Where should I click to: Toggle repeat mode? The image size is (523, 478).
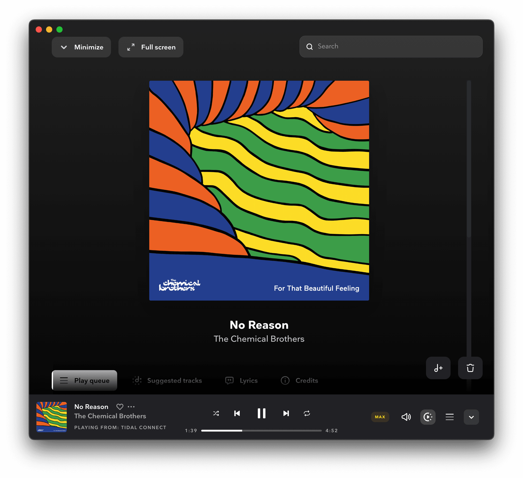pyautogui.click(x=307, y=413)
